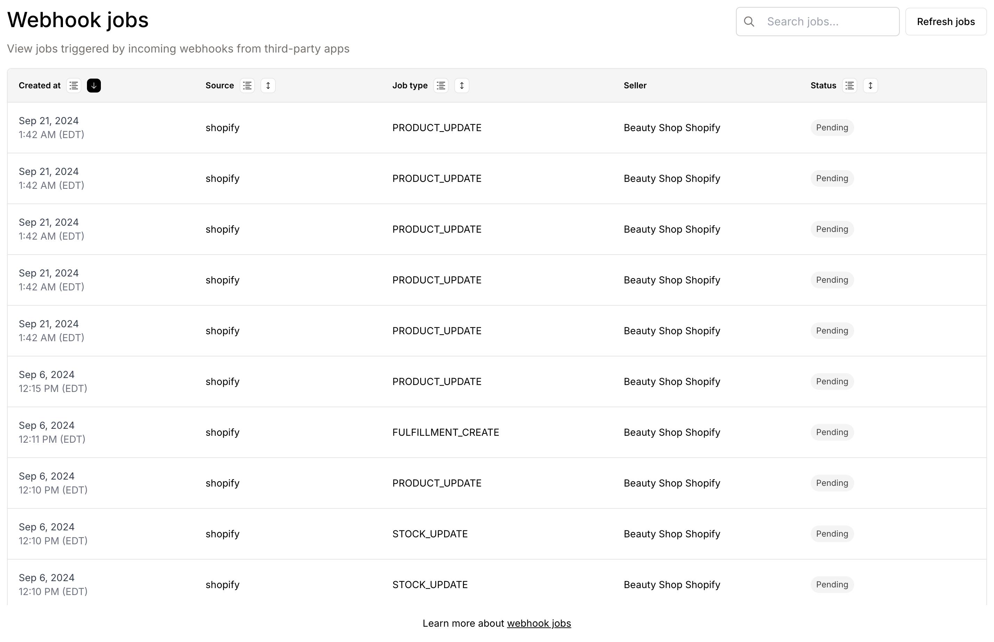Sort by Job type arrows
Screen dimensions: 994x642
pos(462,86)
